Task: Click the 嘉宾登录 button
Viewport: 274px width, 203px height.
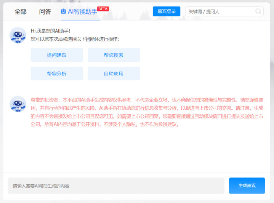Action: (x=167, y=11)
